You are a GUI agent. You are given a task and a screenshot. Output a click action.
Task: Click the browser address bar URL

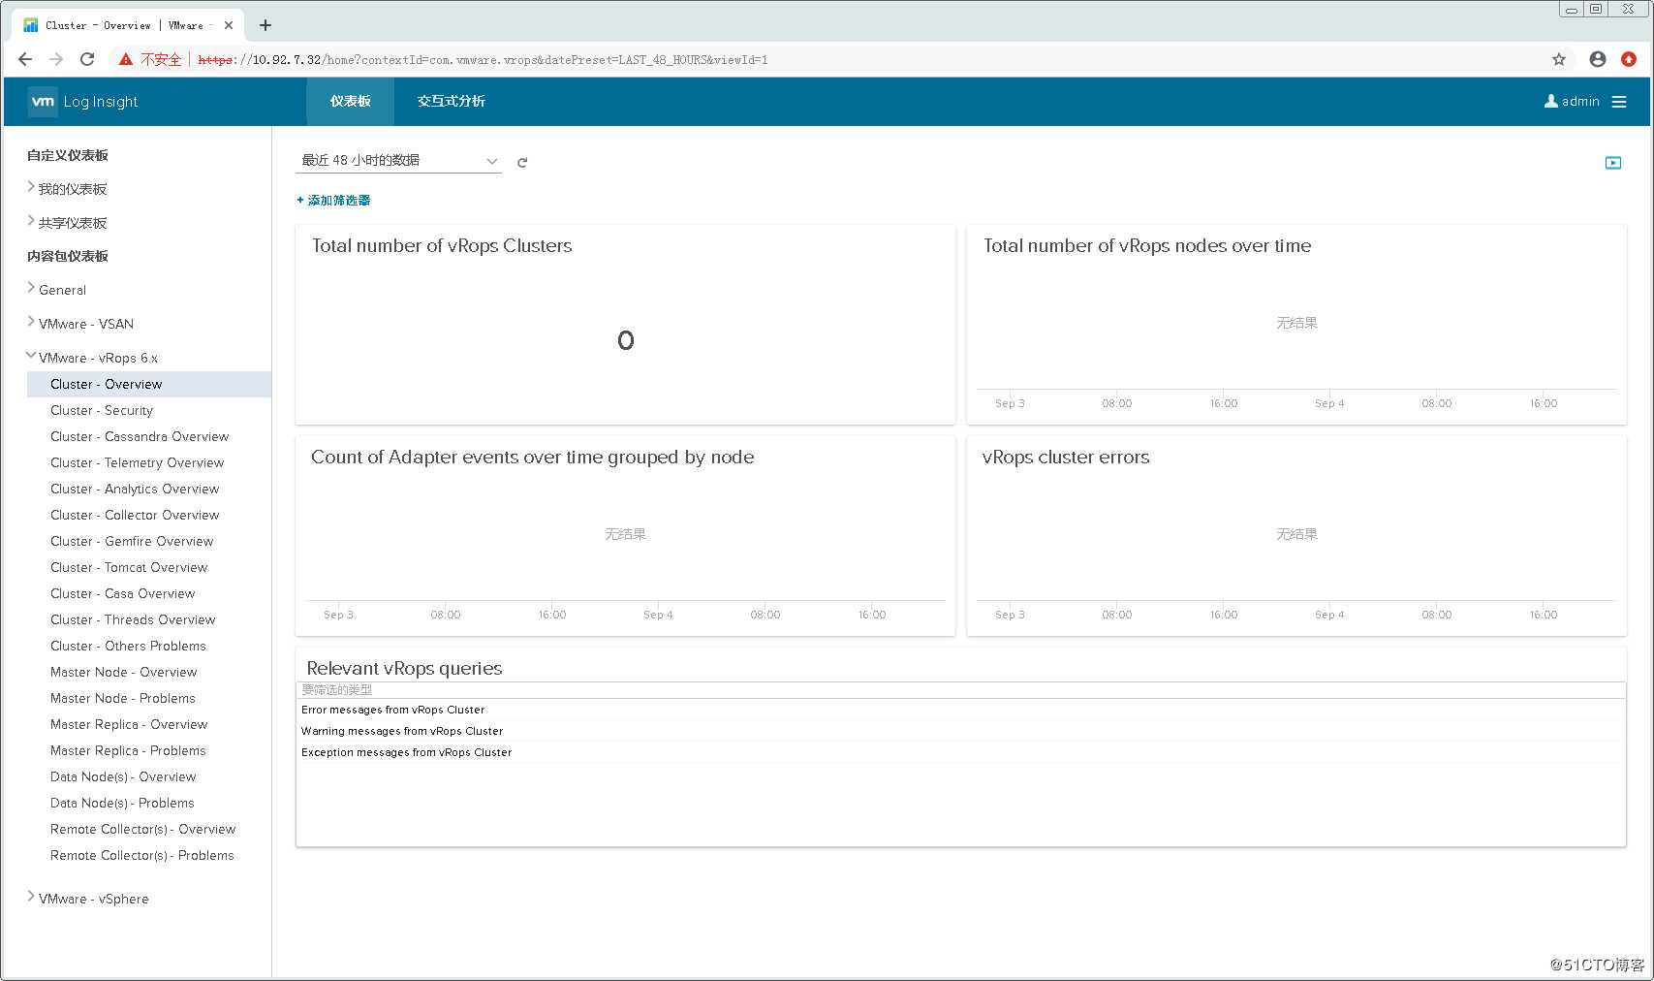click(x=483, y=59)
